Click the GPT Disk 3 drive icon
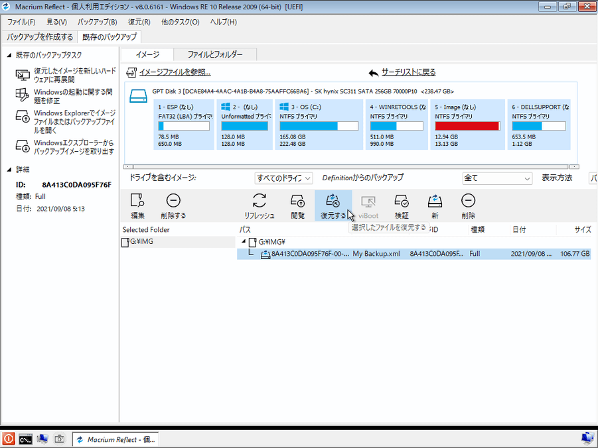 click(138, 96)
